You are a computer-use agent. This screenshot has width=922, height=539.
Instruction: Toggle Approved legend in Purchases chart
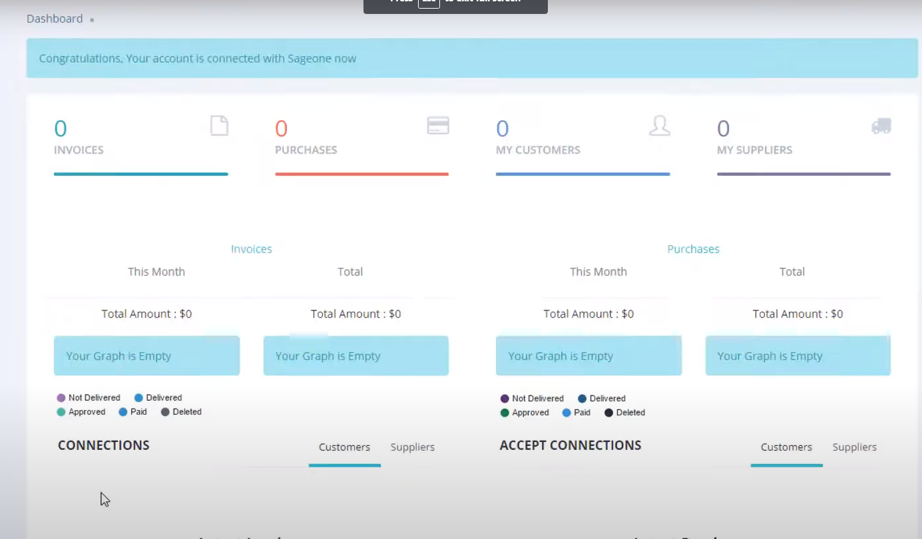[525, 413]
